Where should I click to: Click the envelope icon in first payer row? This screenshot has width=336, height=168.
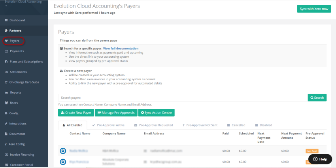[x=145, y=151]
